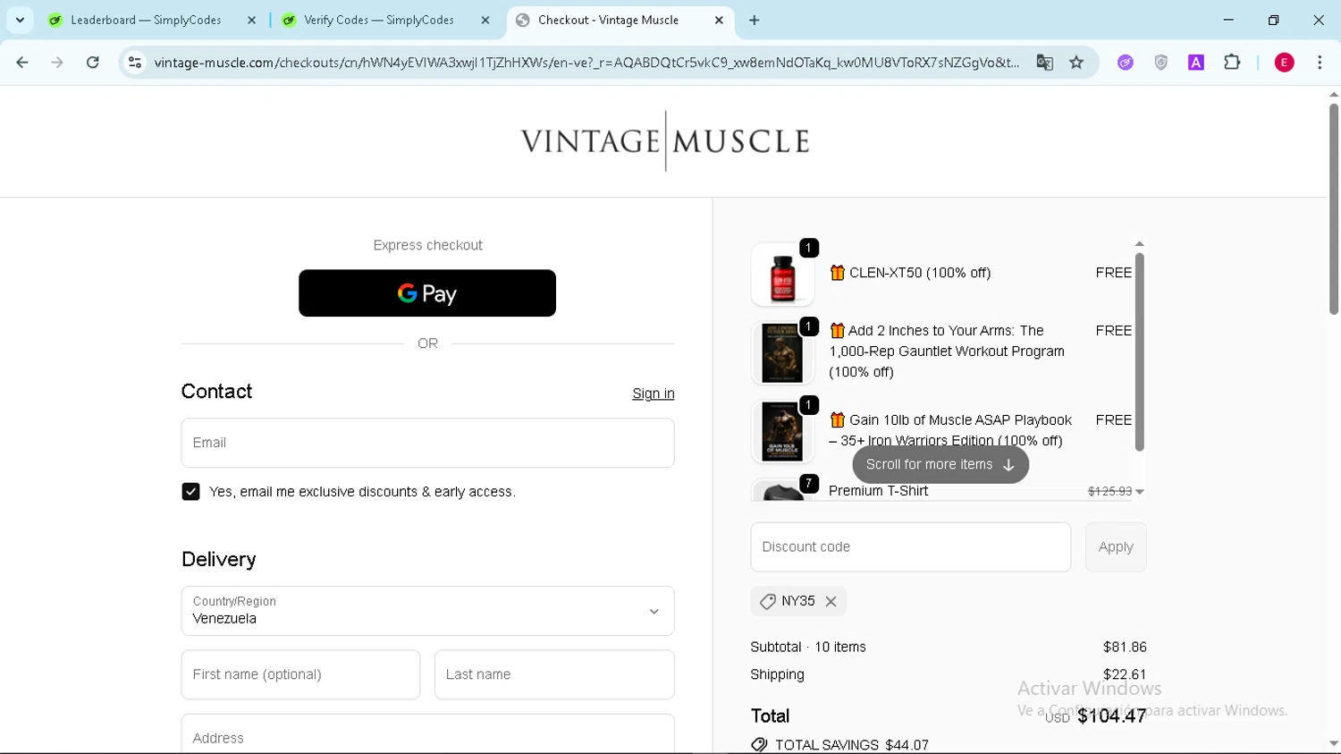Focus the First name (optional) field
This screenshot has width=1341, height=754.
click(x=300, y=674)
